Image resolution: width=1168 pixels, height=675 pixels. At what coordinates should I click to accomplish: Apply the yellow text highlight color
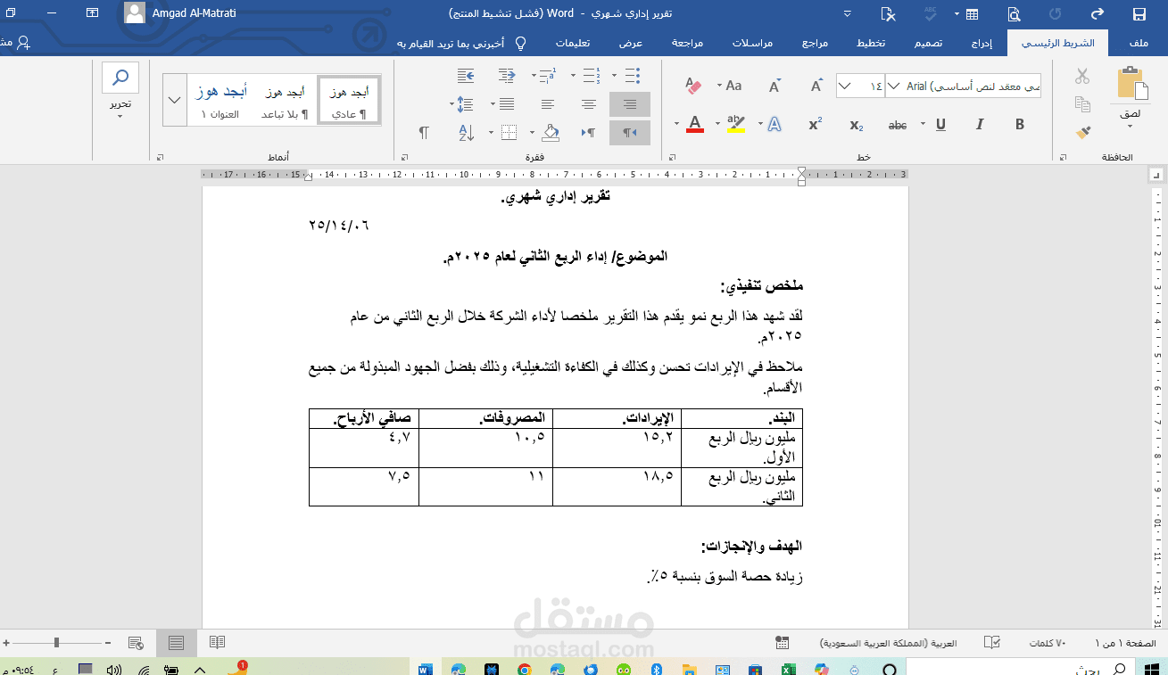[x=736, y=125]
